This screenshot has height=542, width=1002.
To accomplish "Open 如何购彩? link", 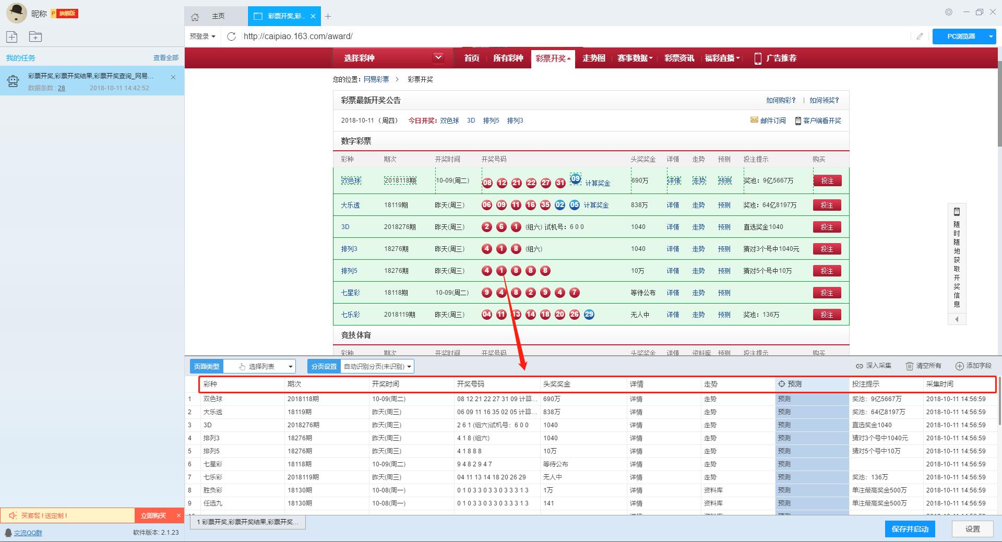I will click(x=781, y=100).
